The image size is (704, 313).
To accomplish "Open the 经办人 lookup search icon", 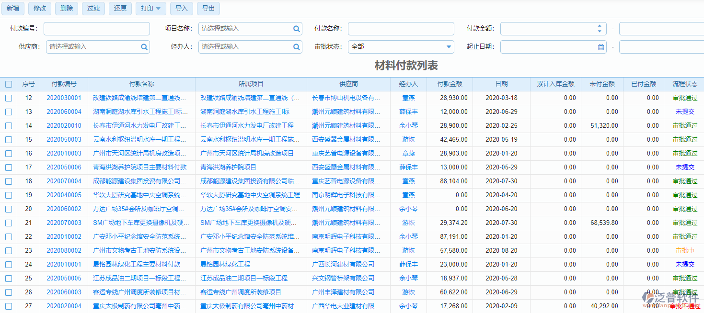I will (297, 47).
